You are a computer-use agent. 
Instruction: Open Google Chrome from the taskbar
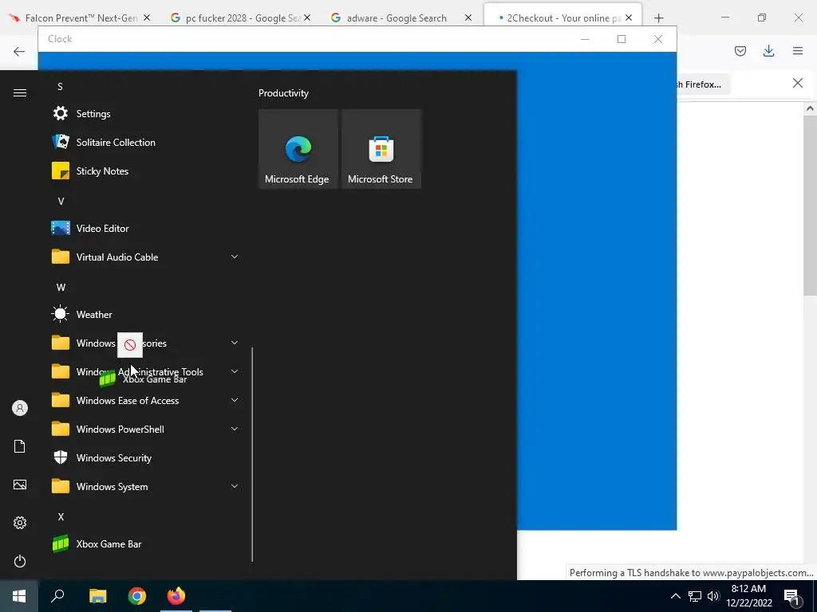137,596
